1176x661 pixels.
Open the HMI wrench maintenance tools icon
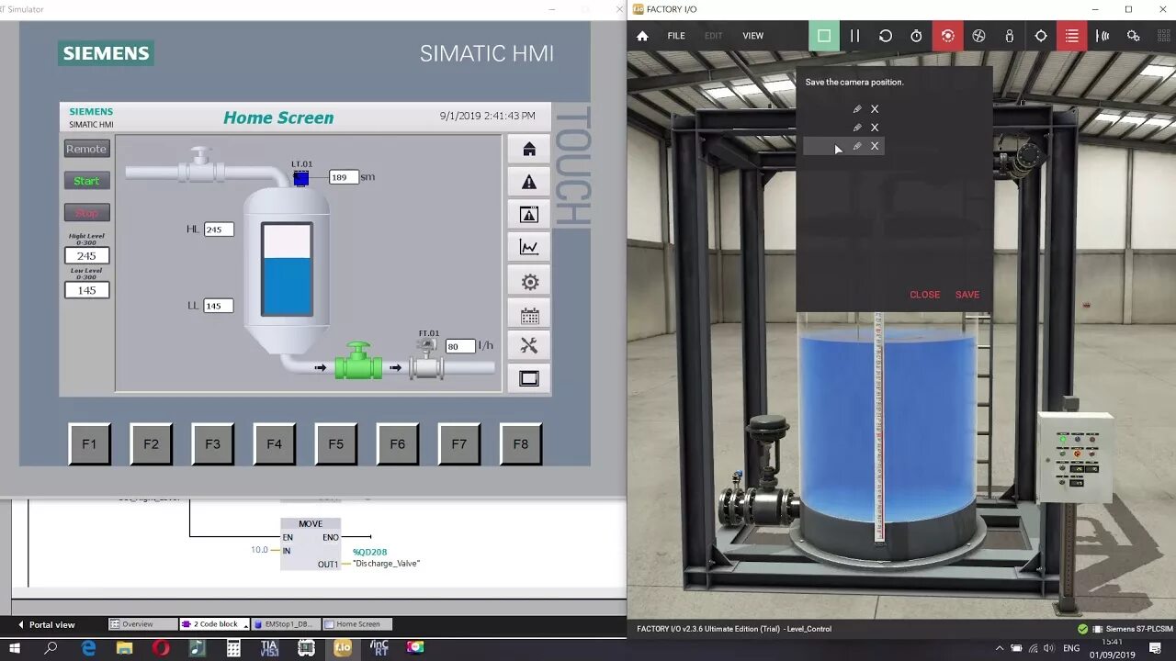coord(529,346)
